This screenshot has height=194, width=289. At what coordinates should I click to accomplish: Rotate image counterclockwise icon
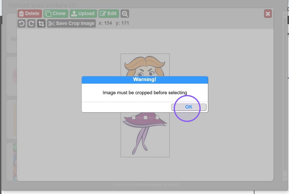[21, 23]
